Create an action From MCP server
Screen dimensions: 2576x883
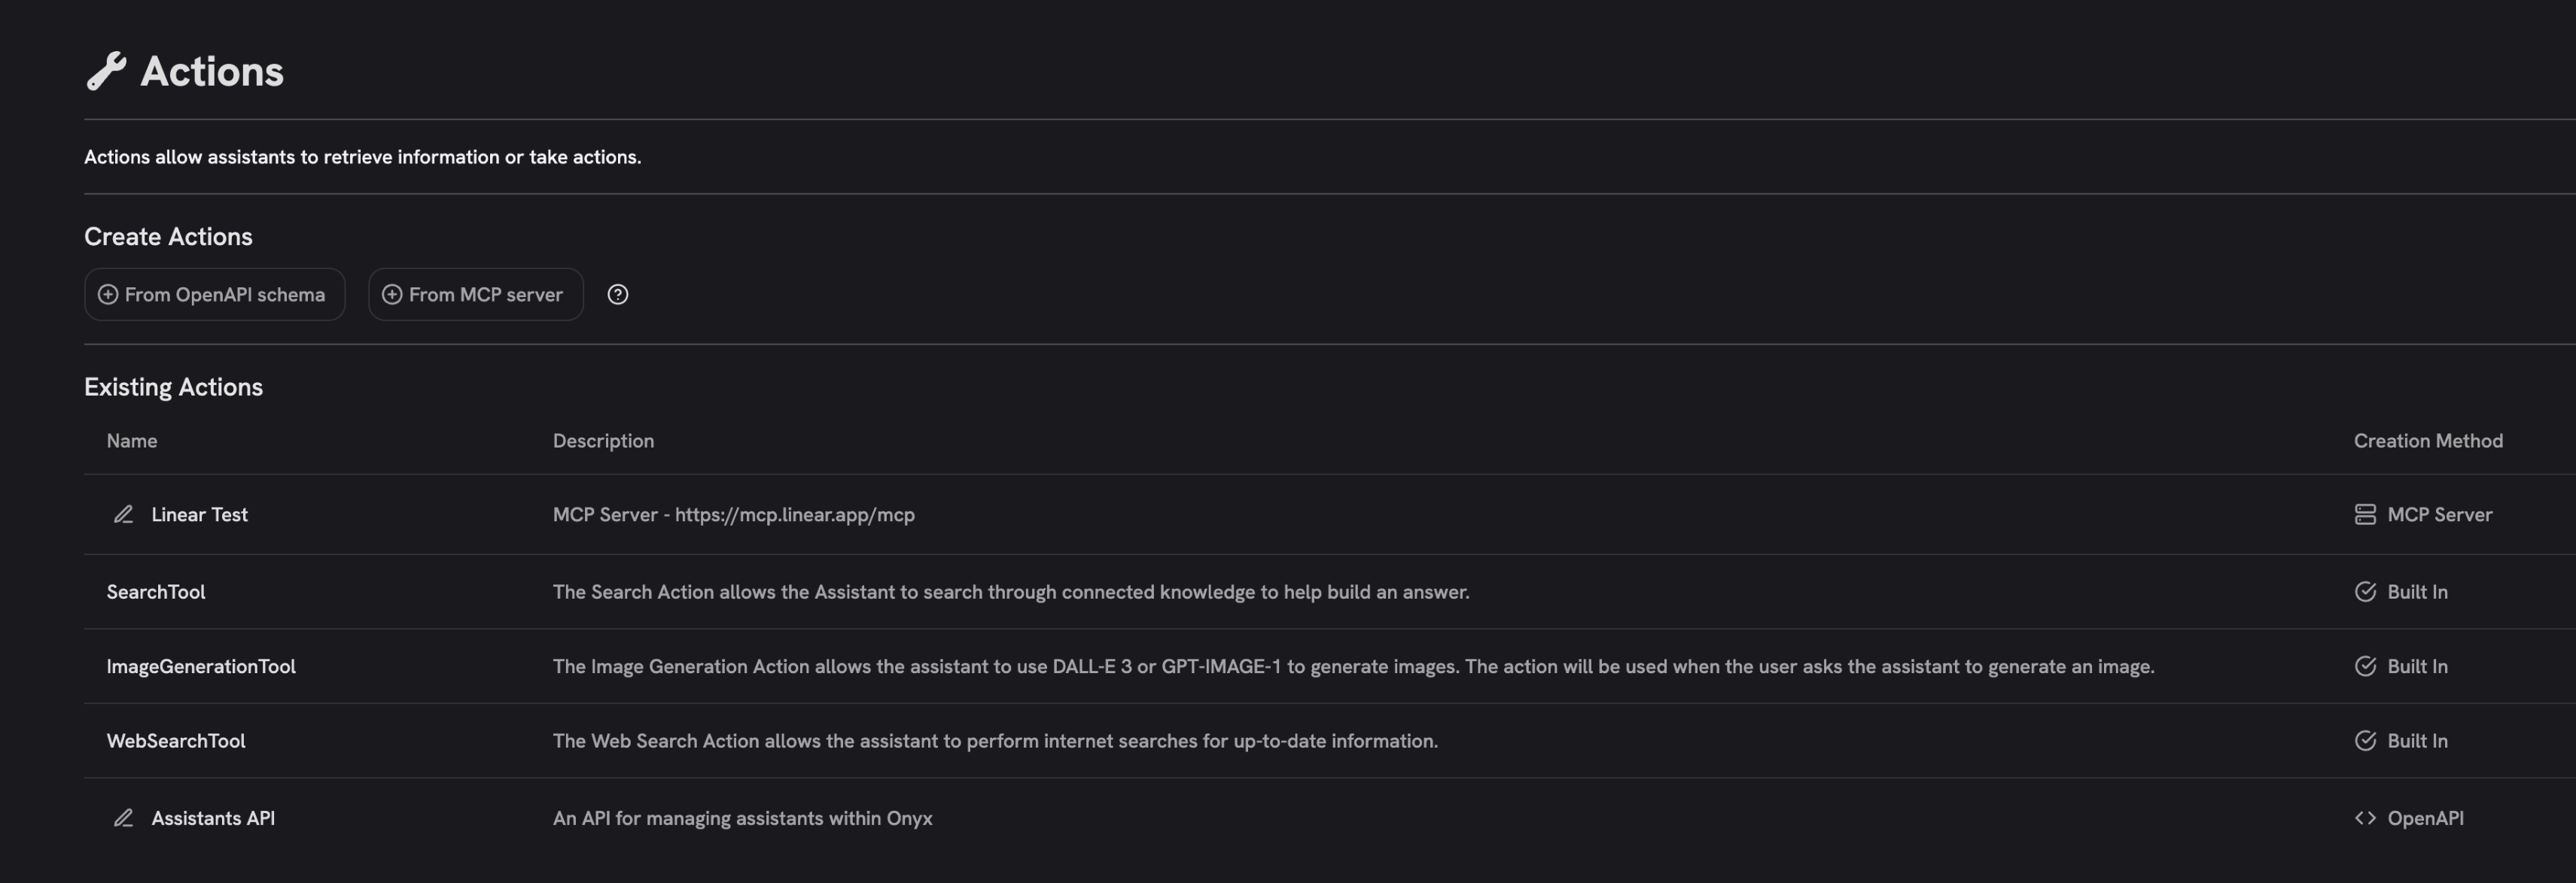pos(475,293)
